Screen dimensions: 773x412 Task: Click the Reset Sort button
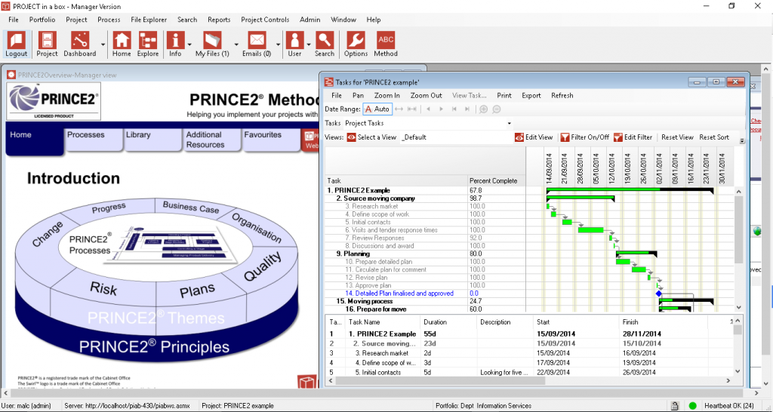714,137
